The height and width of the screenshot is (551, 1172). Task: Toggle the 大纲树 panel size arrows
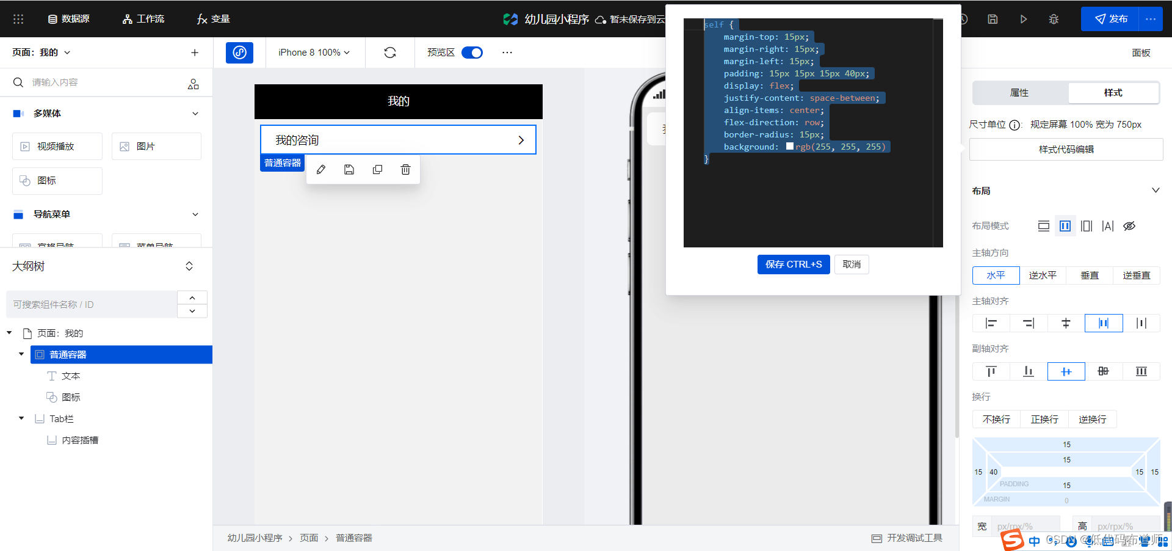click(x=189, y=266)
